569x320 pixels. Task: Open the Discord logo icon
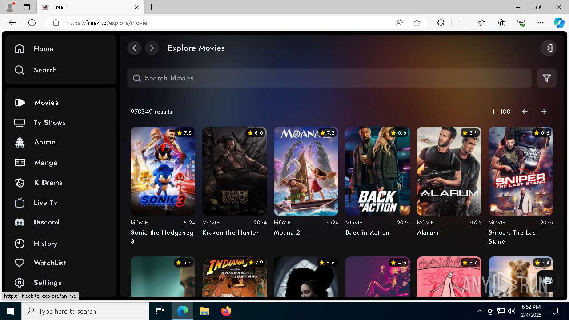(x=20, y=222)
